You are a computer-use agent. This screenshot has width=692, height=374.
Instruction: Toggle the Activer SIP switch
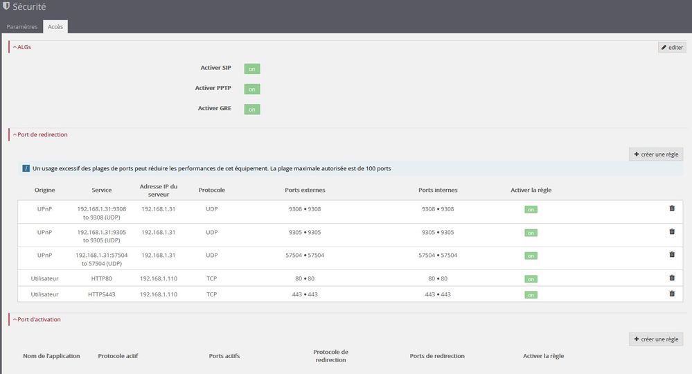252,69
